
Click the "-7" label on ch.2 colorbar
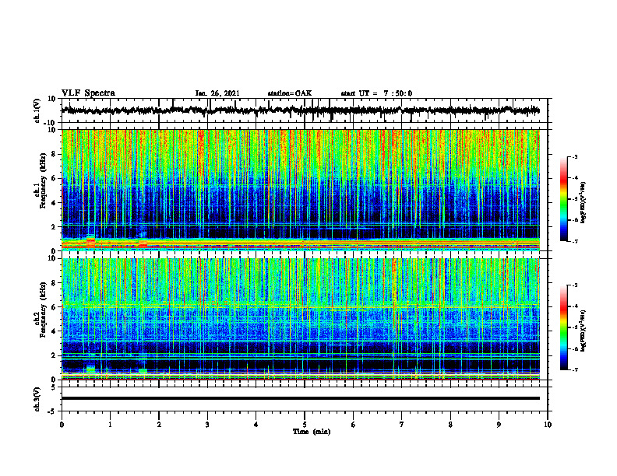(x=575, y=369)
